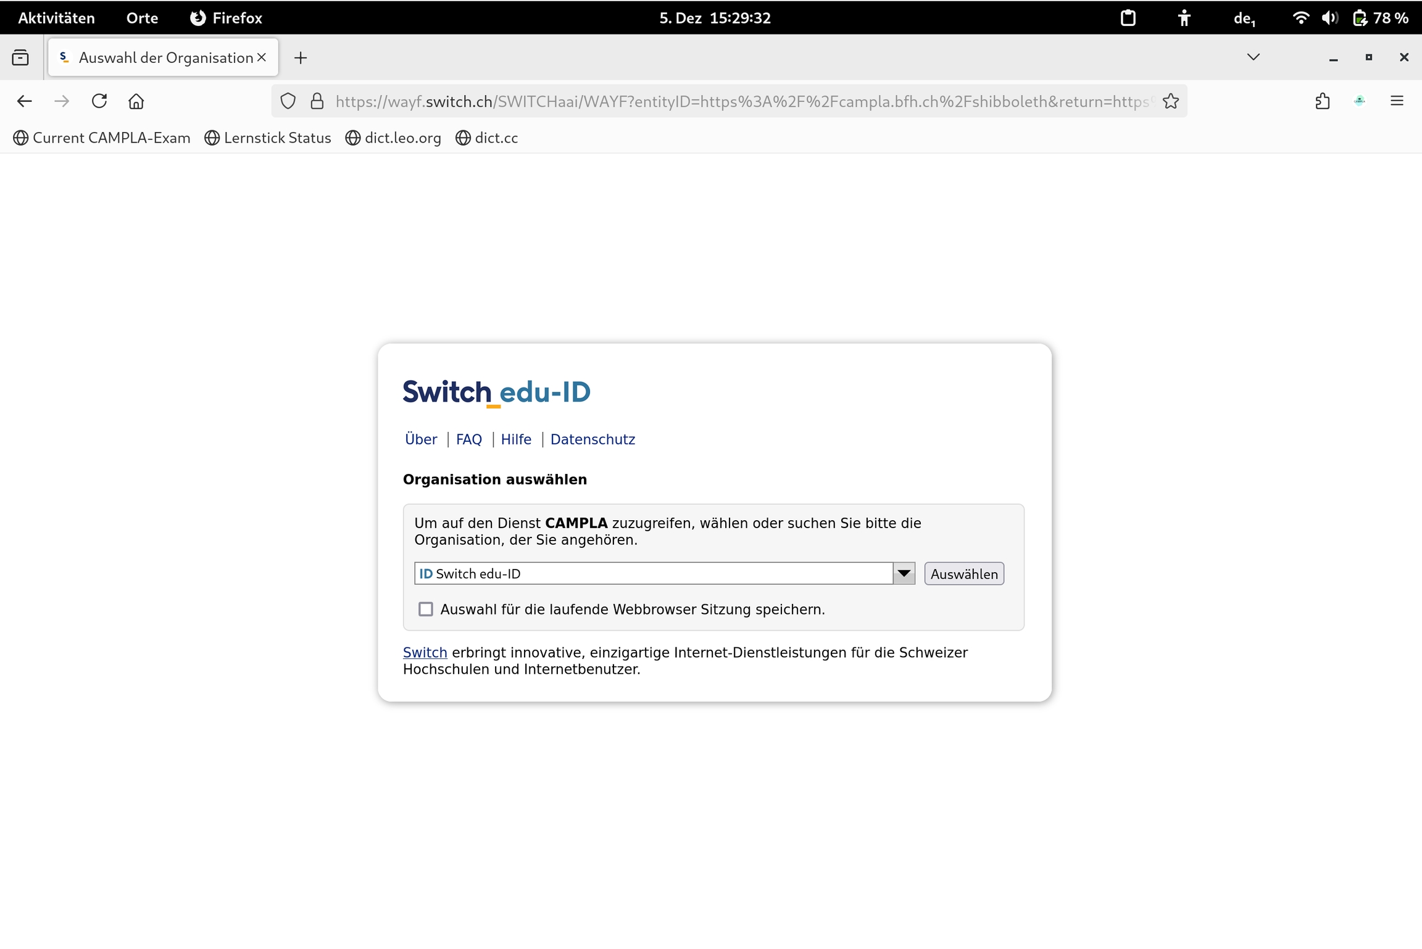Click the browser reload icon

pyautogui.click(x=99, y=101)
